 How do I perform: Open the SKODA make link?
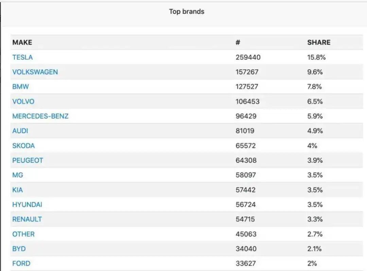coord(23,146)
